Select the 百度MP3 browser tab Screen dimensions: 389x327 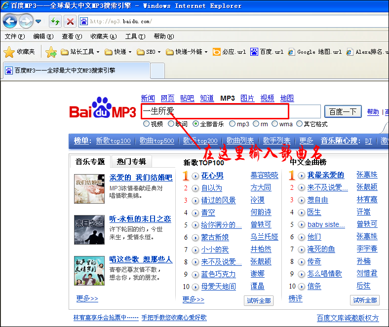pos(77,71)
